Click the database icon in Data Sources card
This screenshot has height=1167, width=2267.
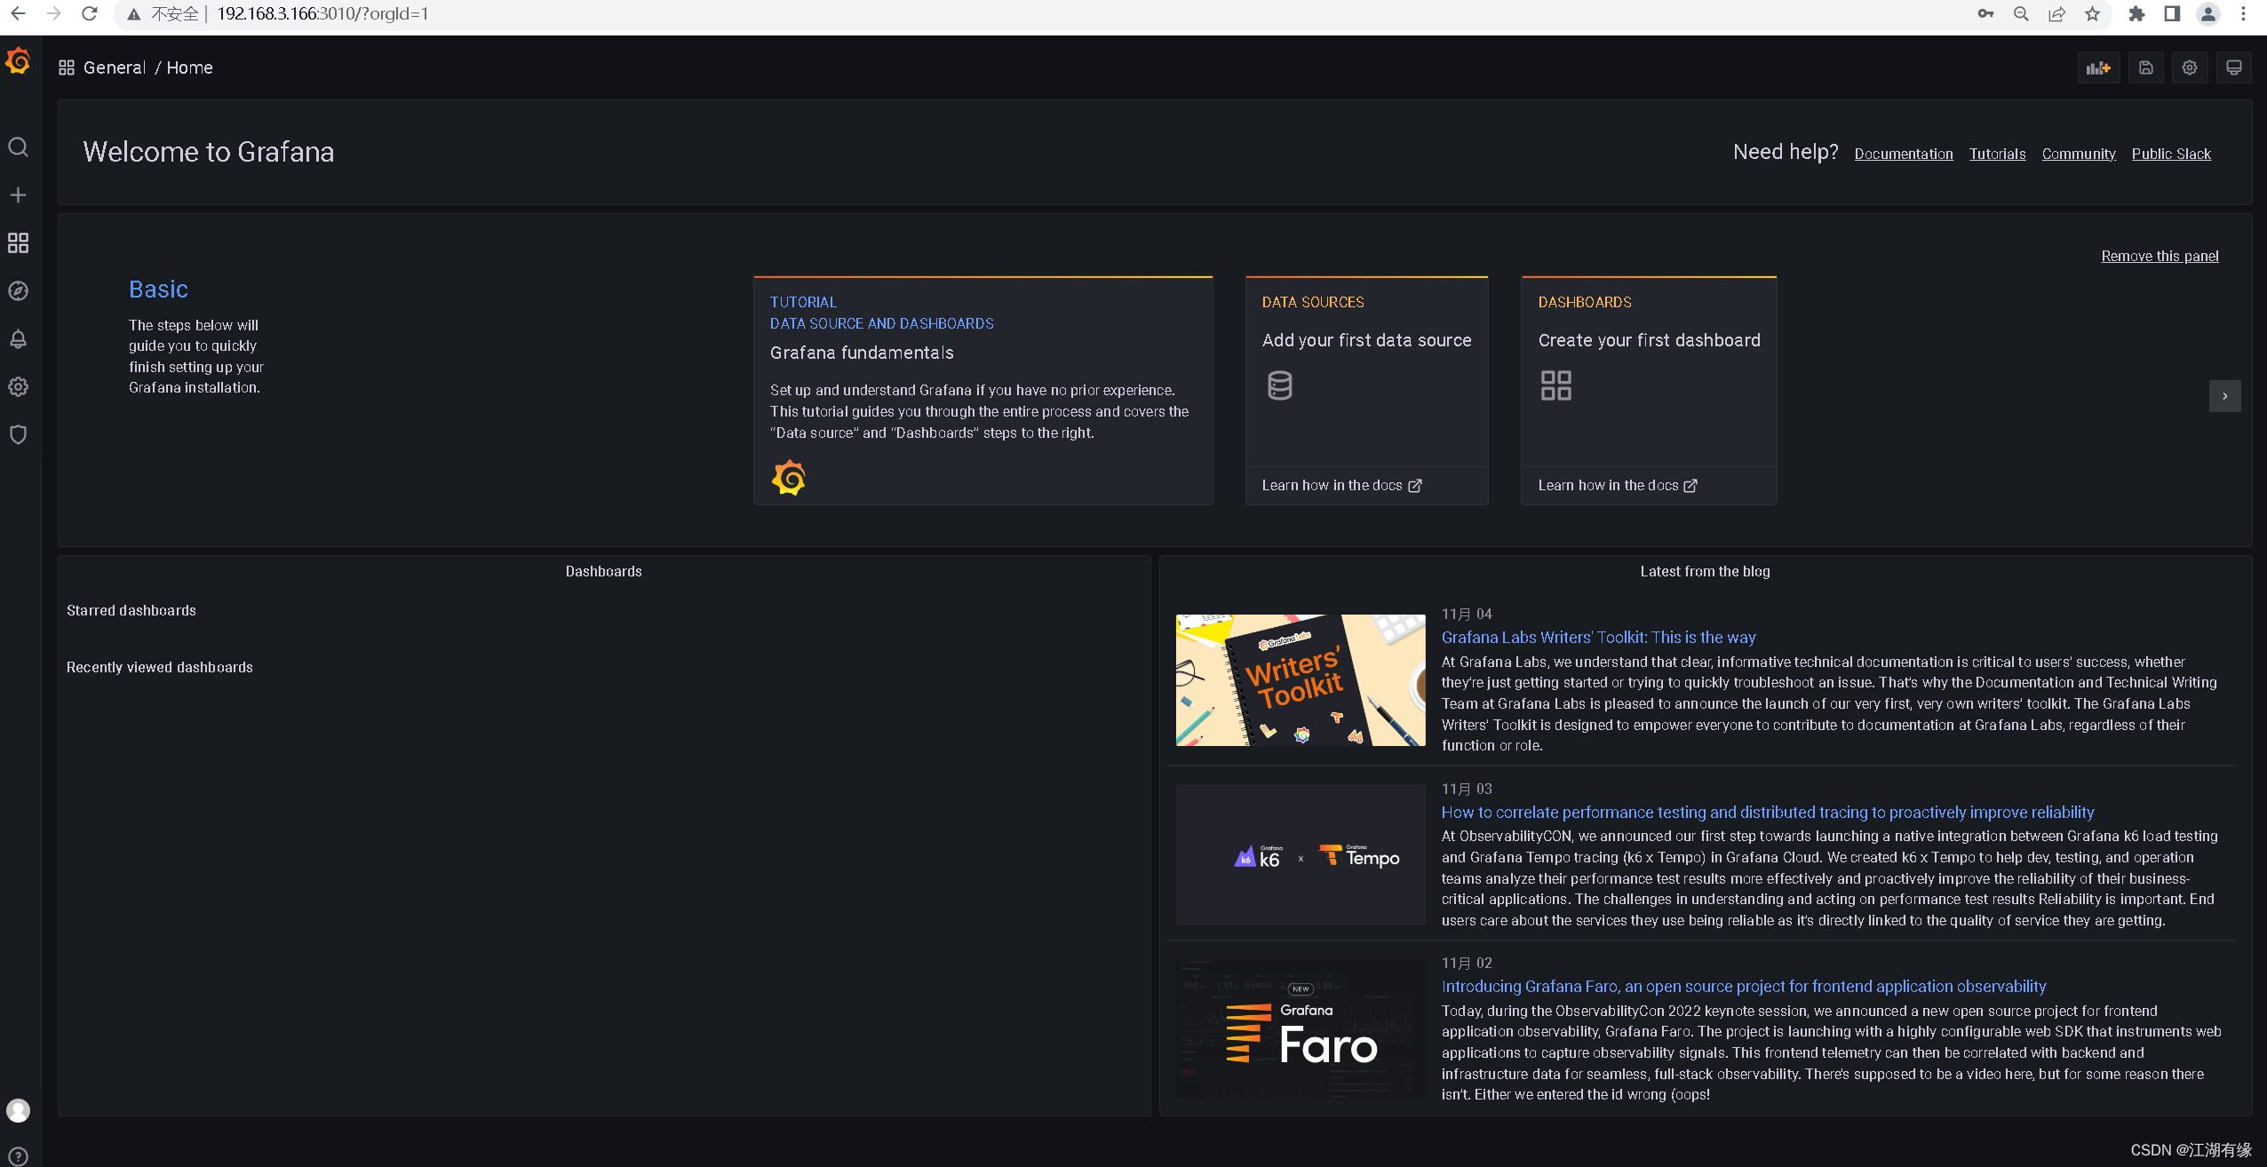(1279, 385)
